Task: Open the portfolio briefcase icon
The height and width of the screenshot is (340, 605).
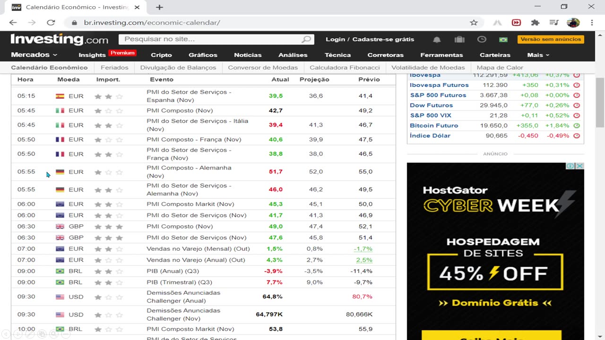Action: point(459,40)
